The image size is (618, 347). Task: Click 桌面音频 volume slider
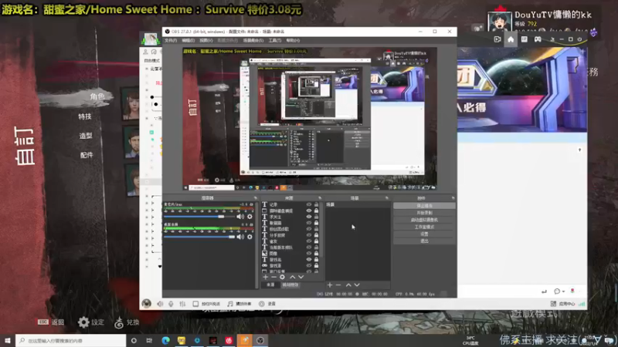coord(199,237)
